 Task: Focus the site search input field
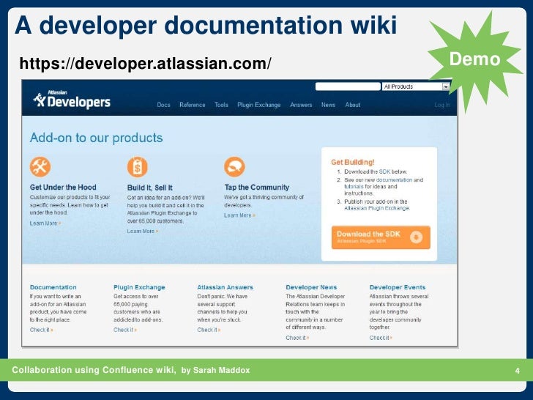coord(348,86)
